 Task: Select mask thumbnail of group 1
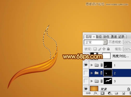click(x=108, y=65)
